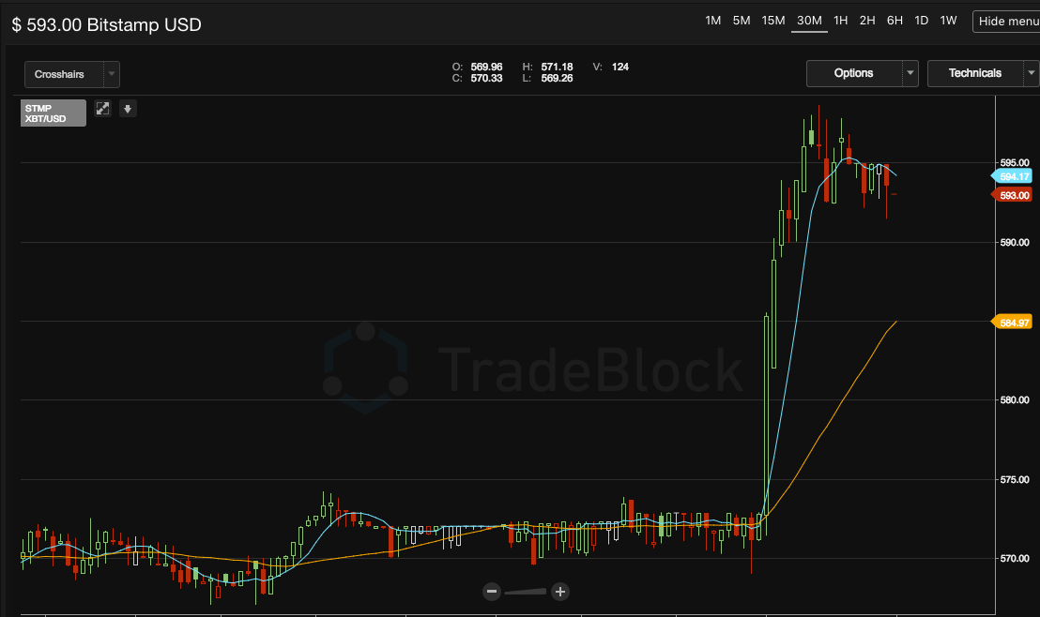Select the 30M timeframe
Image resolution: width=1040 pixels, height=617 pixels.
click(x=809, y=21)
